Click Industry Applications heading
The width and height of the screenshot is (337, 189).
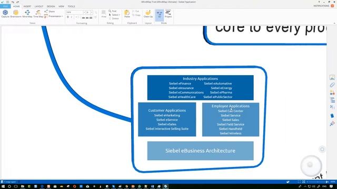pyautogui.click(x=200, y=79)
